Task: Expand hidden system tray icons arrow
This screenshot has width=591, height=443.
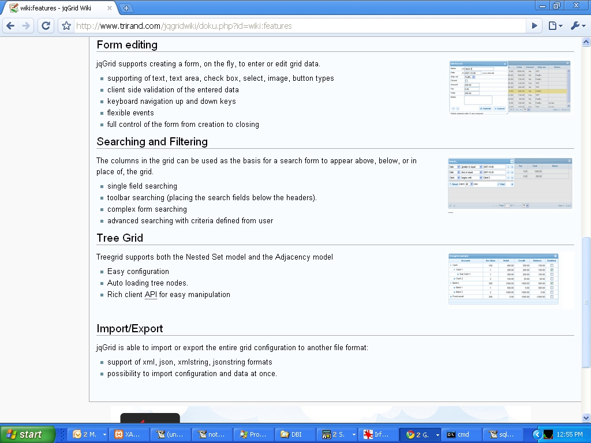Action: (537, 434)
